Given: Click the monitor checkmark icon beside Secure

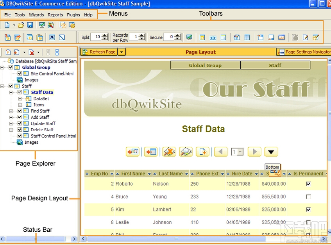Looking at the screenshot, I should click(190, 38).
